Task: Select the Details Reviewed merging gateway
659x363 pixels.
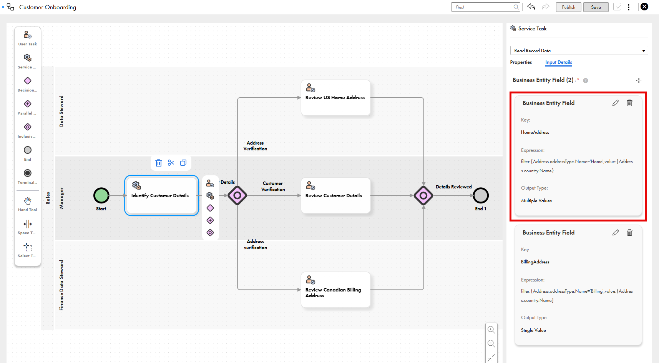Action: point(423,195)
